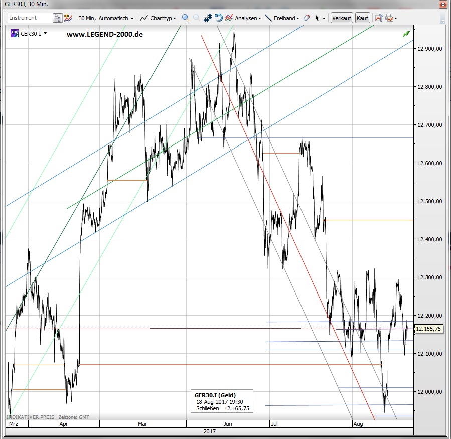Screen dimensions: 451x439
Task: Close the chart window with red X
Action: click(443, 4)
